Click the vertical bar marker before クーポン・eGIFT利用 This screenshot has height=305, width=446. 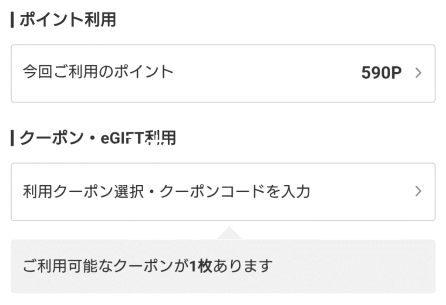point(12,138)
